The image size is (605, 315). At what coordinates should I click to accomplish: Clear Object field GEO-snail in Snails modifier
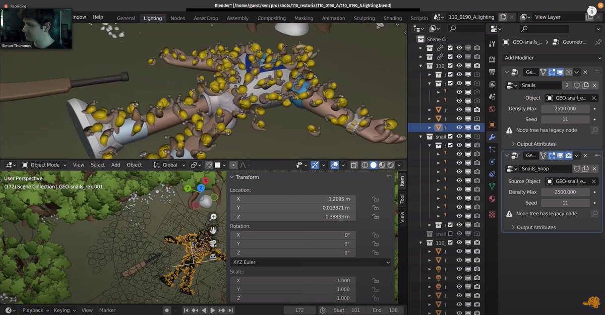tap(594, 98)
